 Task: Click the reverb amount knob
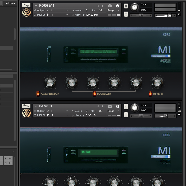pyautogui.click(x=157, y=83)
